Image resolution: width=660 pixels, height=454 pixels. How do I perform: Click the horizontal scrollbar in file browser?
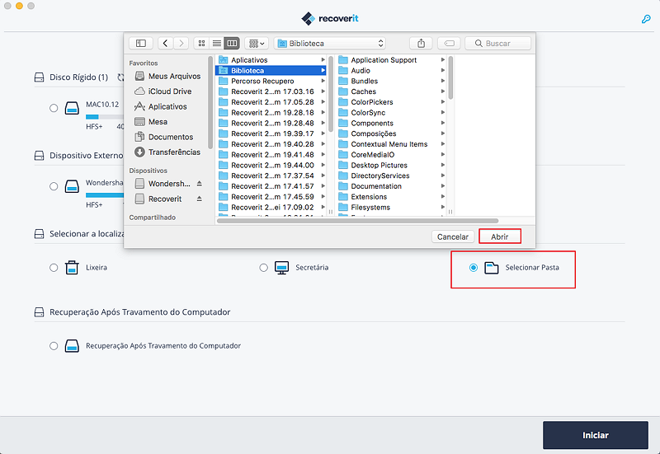click(357, 221)
